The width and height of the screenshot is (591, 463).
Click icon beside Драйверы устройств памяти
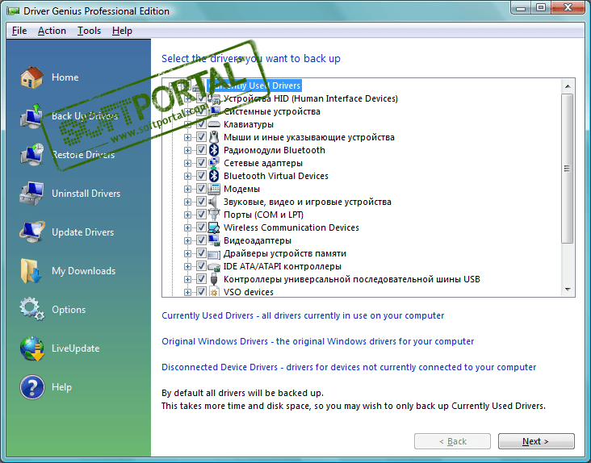(x=214, y=254)
